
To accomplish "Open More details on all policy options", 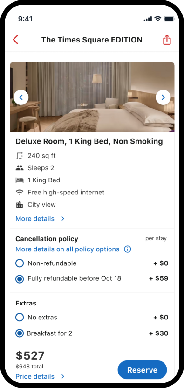I will tap(67, 249).
